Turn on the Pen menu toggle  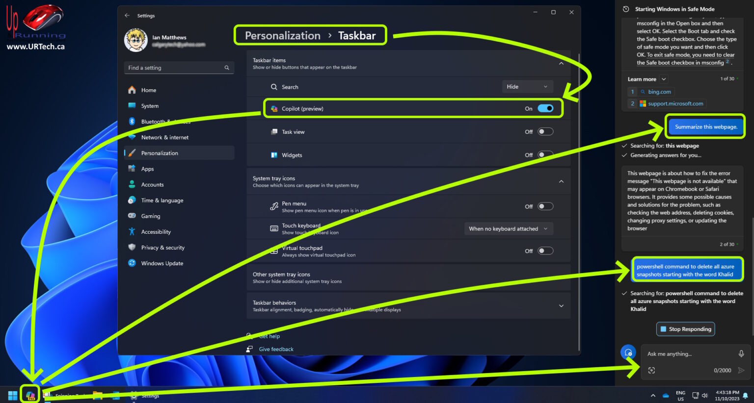545,206
